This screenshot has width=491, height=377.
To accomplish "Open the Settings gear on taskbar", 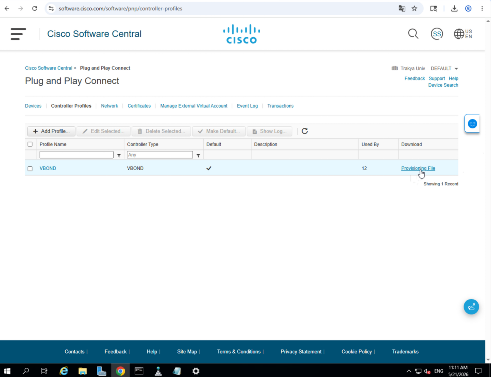I will [x=196, y=371].
